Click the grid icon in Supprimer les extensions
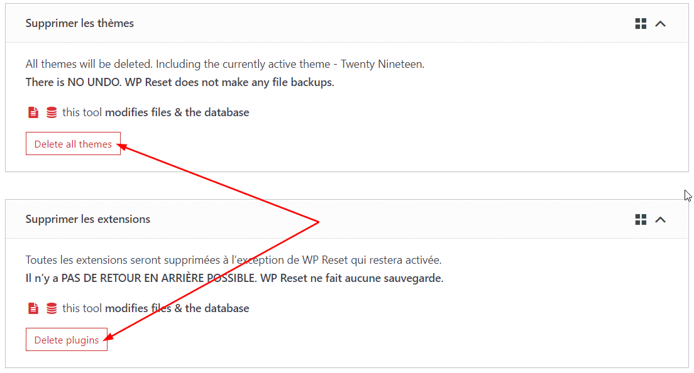Screen dimensions: 694x373 641,220
